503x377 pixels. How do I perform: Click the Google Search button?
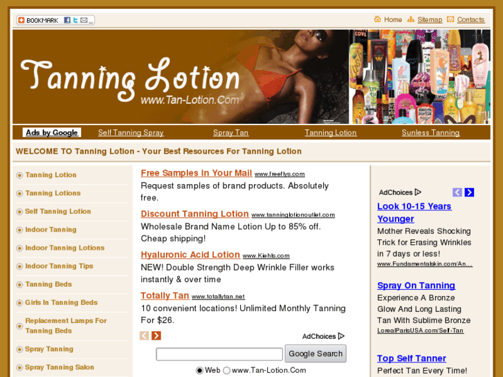pyautogui.click(x=315, y=353)
